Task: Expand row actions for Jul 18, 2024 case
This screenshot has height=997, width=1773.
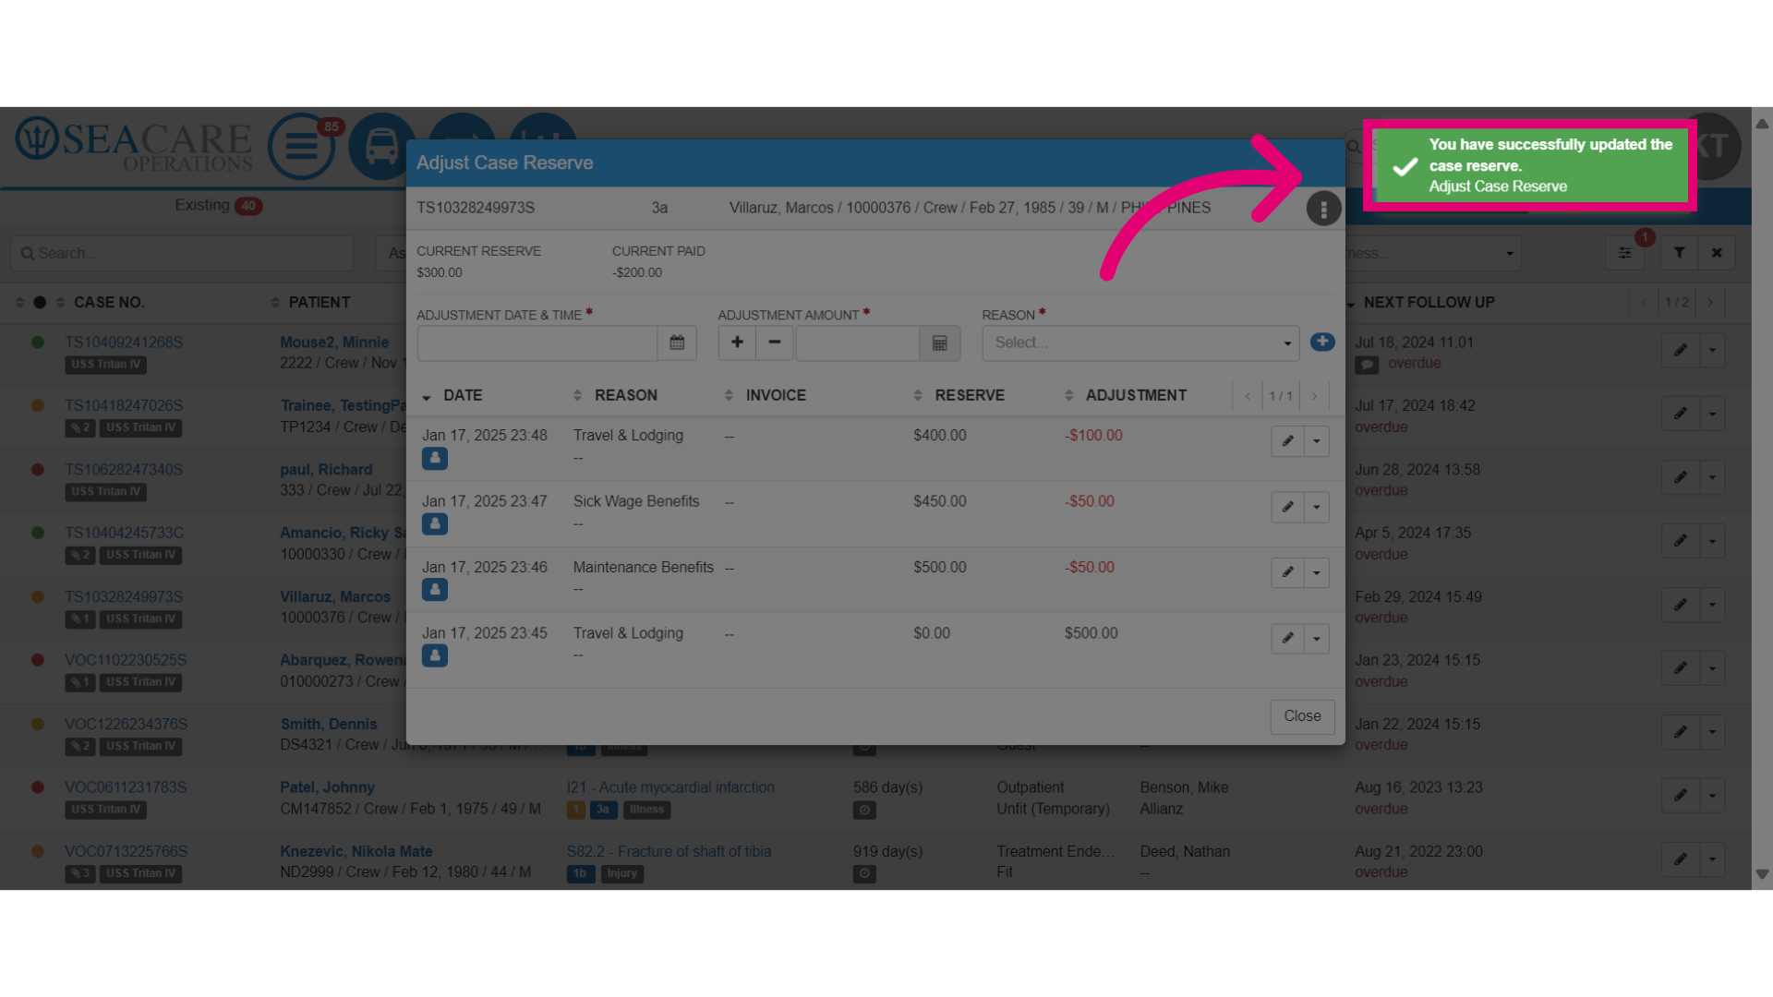Action: click(1713, 350)
